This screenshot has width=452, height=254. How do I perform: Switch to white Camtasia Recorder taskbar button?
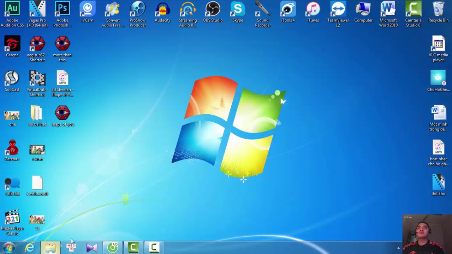click(154, 248)
